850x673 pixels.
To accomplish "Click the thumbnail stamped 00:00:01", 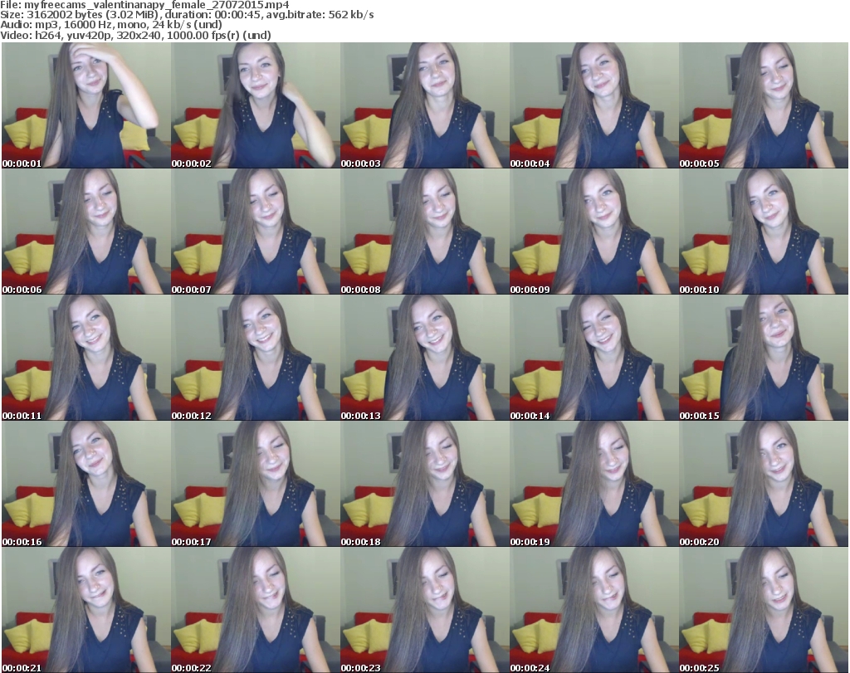I will click(x=86, y=105).
